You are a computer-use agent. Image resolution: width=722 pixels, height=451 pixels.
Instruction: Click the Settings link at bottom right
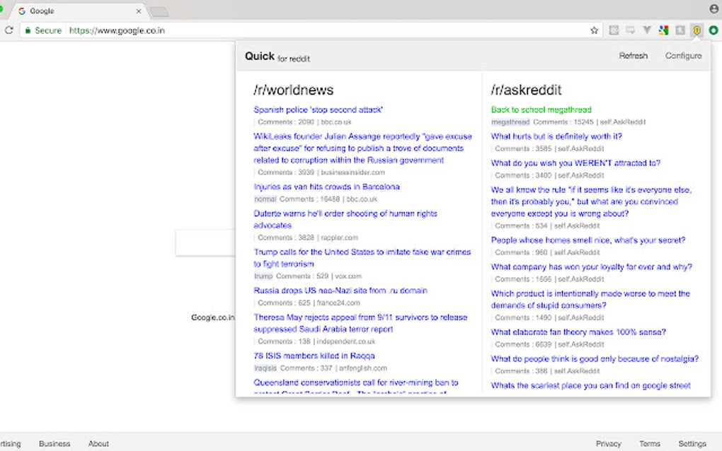(692, 443)
